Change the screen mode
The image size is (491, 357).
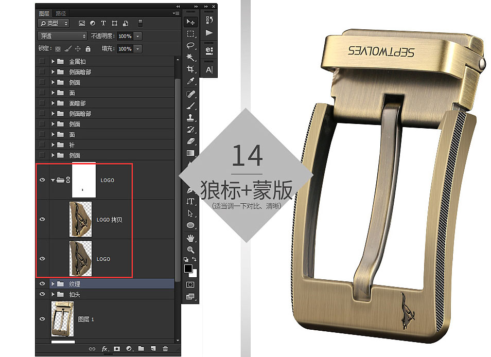[x=190, y=296]
